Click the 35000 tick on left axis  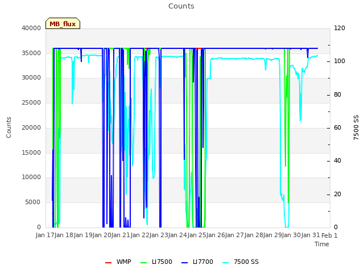coord(31,53)
